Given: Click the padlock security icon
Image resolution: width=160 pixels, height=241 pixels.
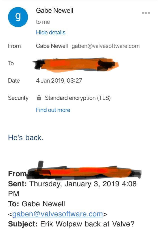Looking at the screenshot, I should pos(39,98).
